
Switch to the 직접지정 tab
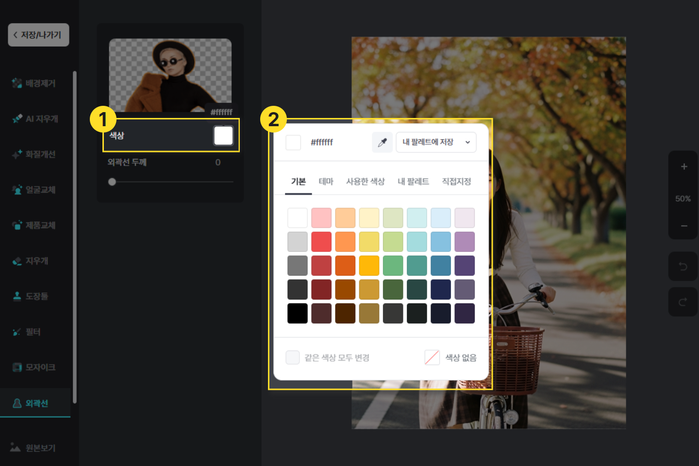pyautogui.click(x=456, y=182)
